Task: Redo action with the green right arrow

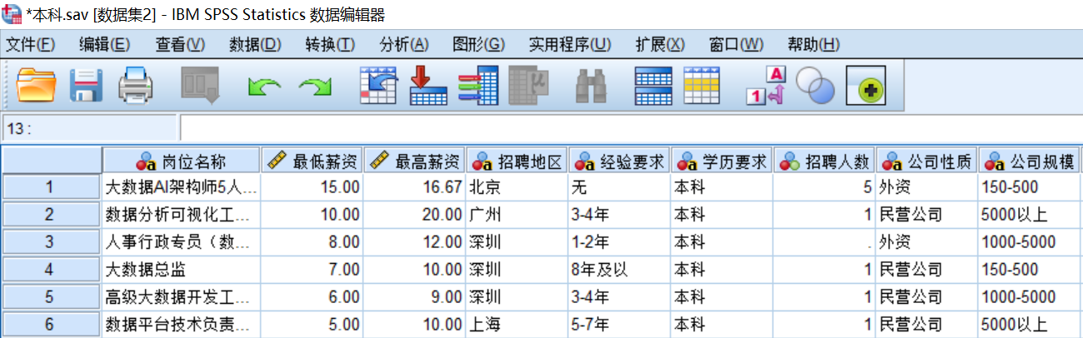Action: pos(315,86)
